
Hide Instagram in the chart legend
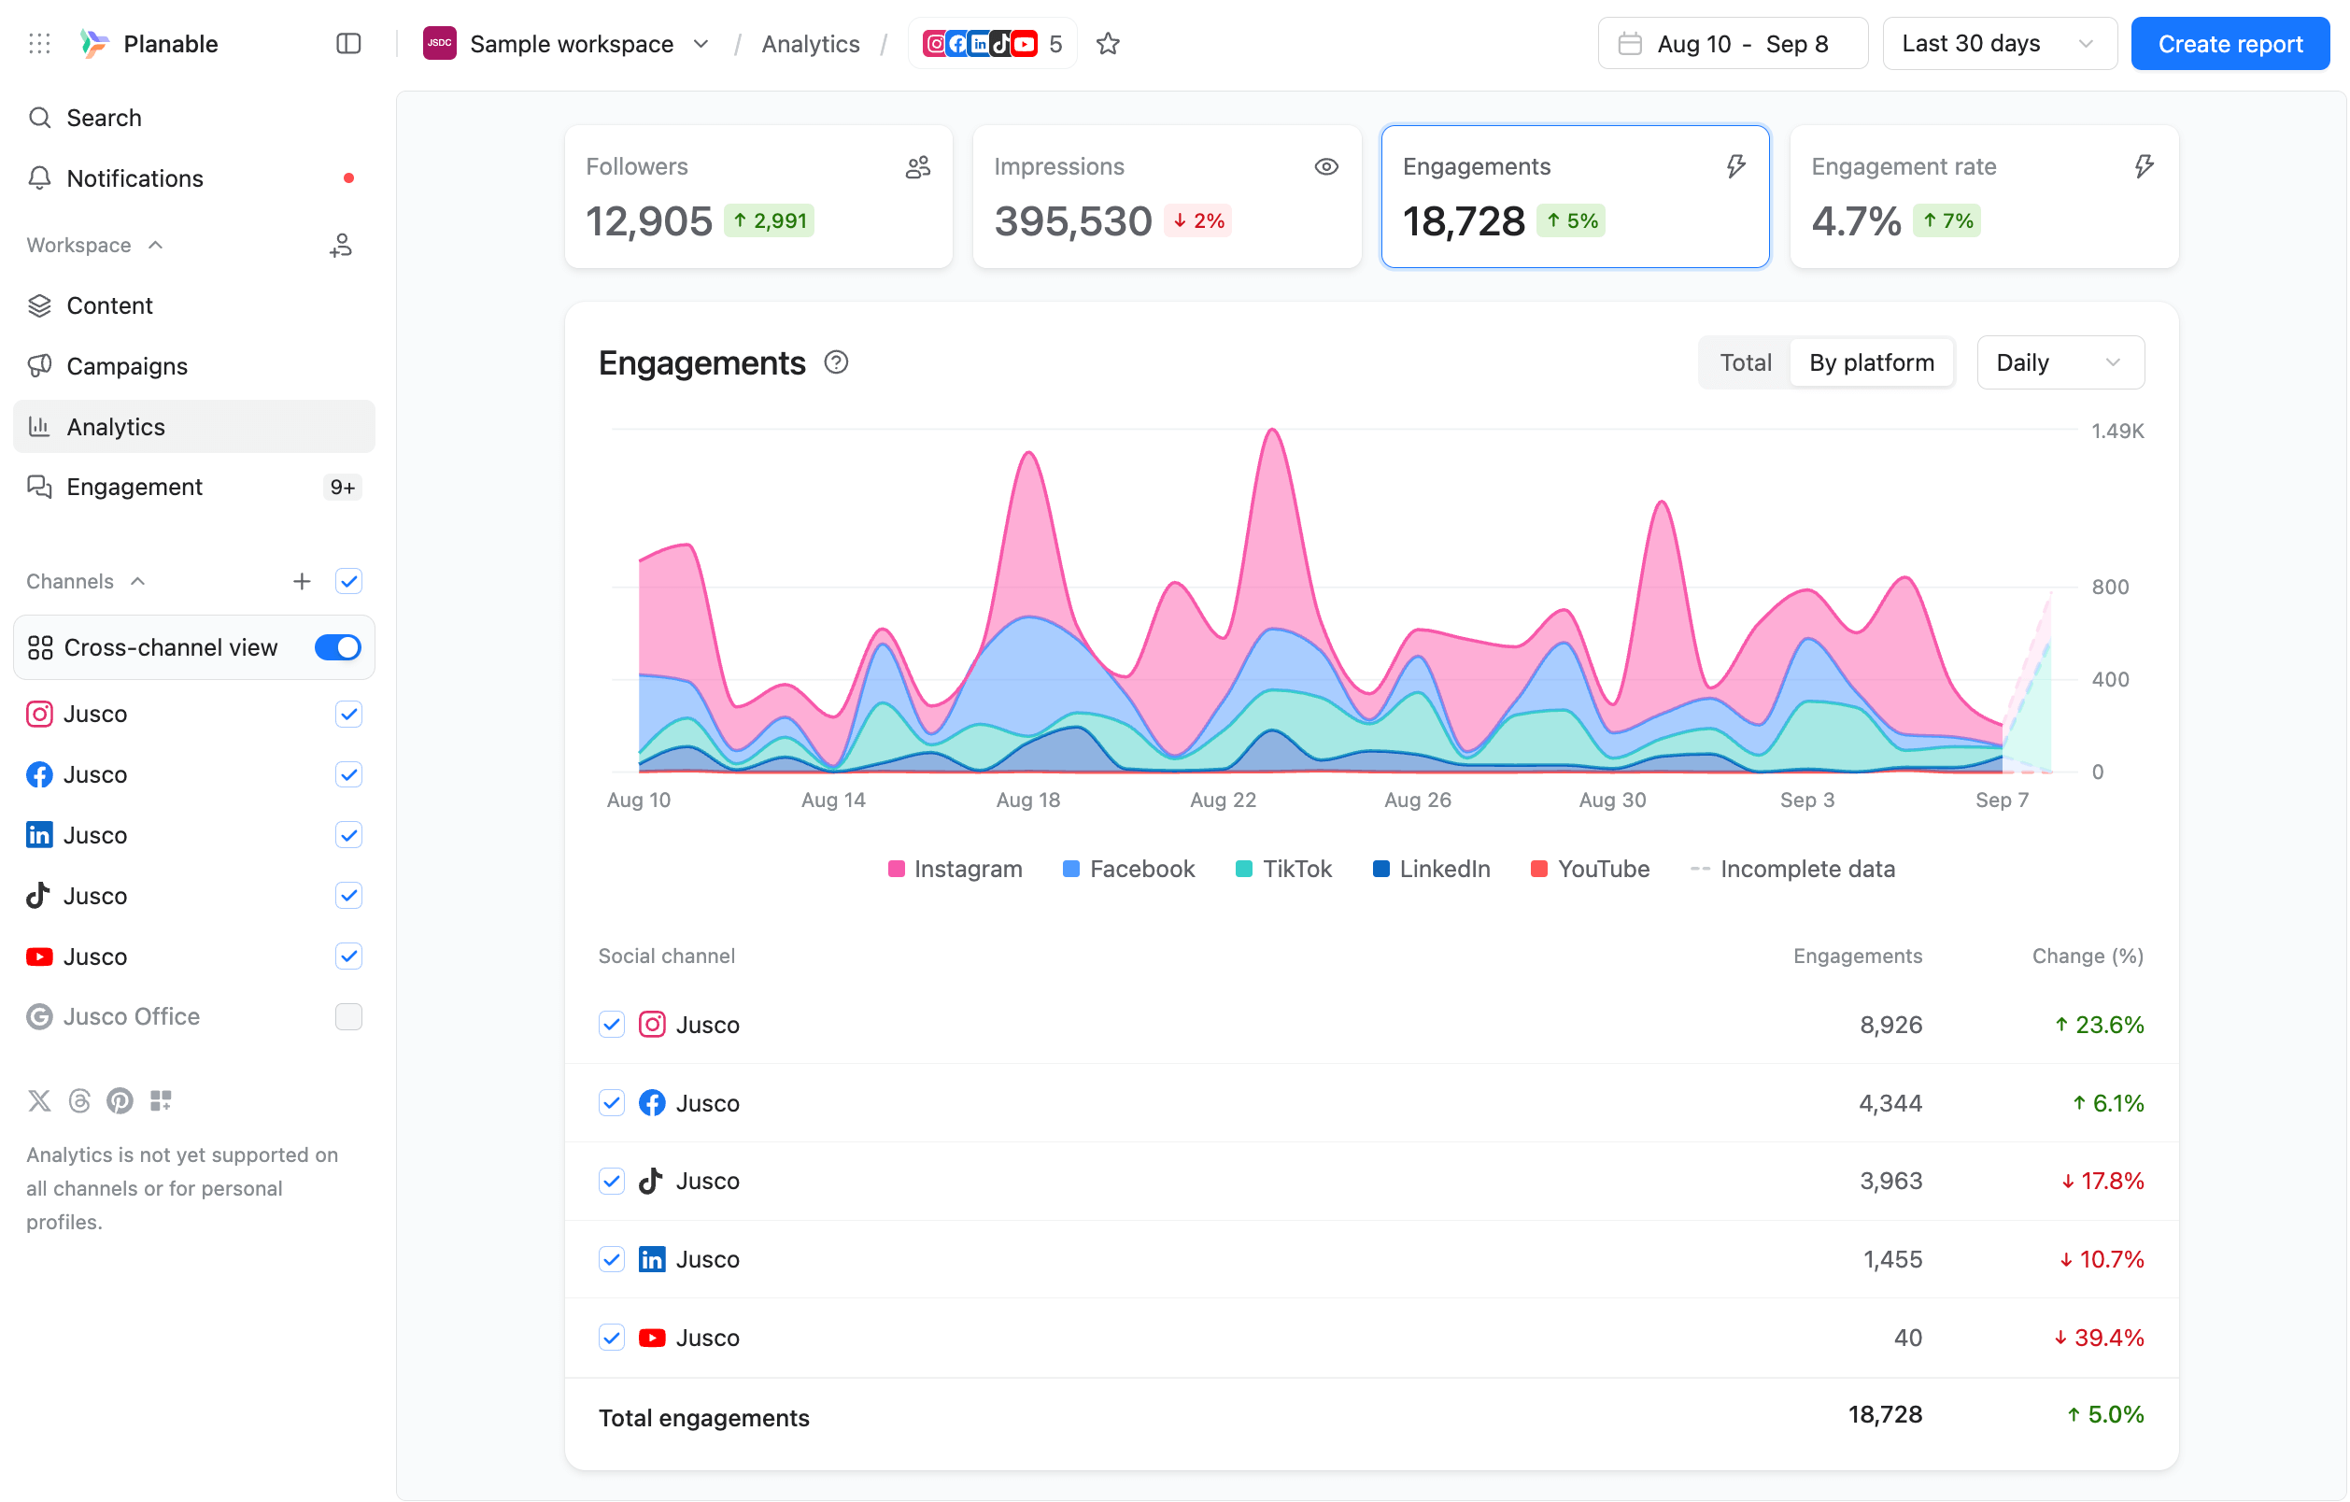(x=955, y=868)
